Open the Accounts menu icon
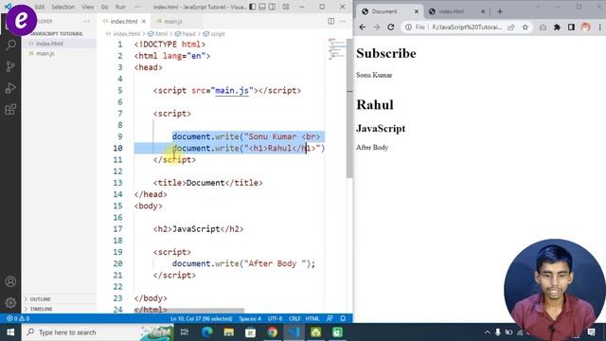Image resolution: width=606 pixels, height=341 pixels. 10,281
